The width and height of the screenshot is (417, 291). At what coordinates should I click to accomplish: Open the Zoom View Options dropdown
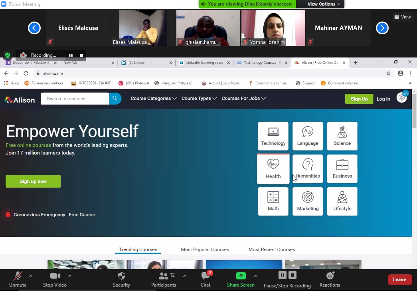point(324,4)
